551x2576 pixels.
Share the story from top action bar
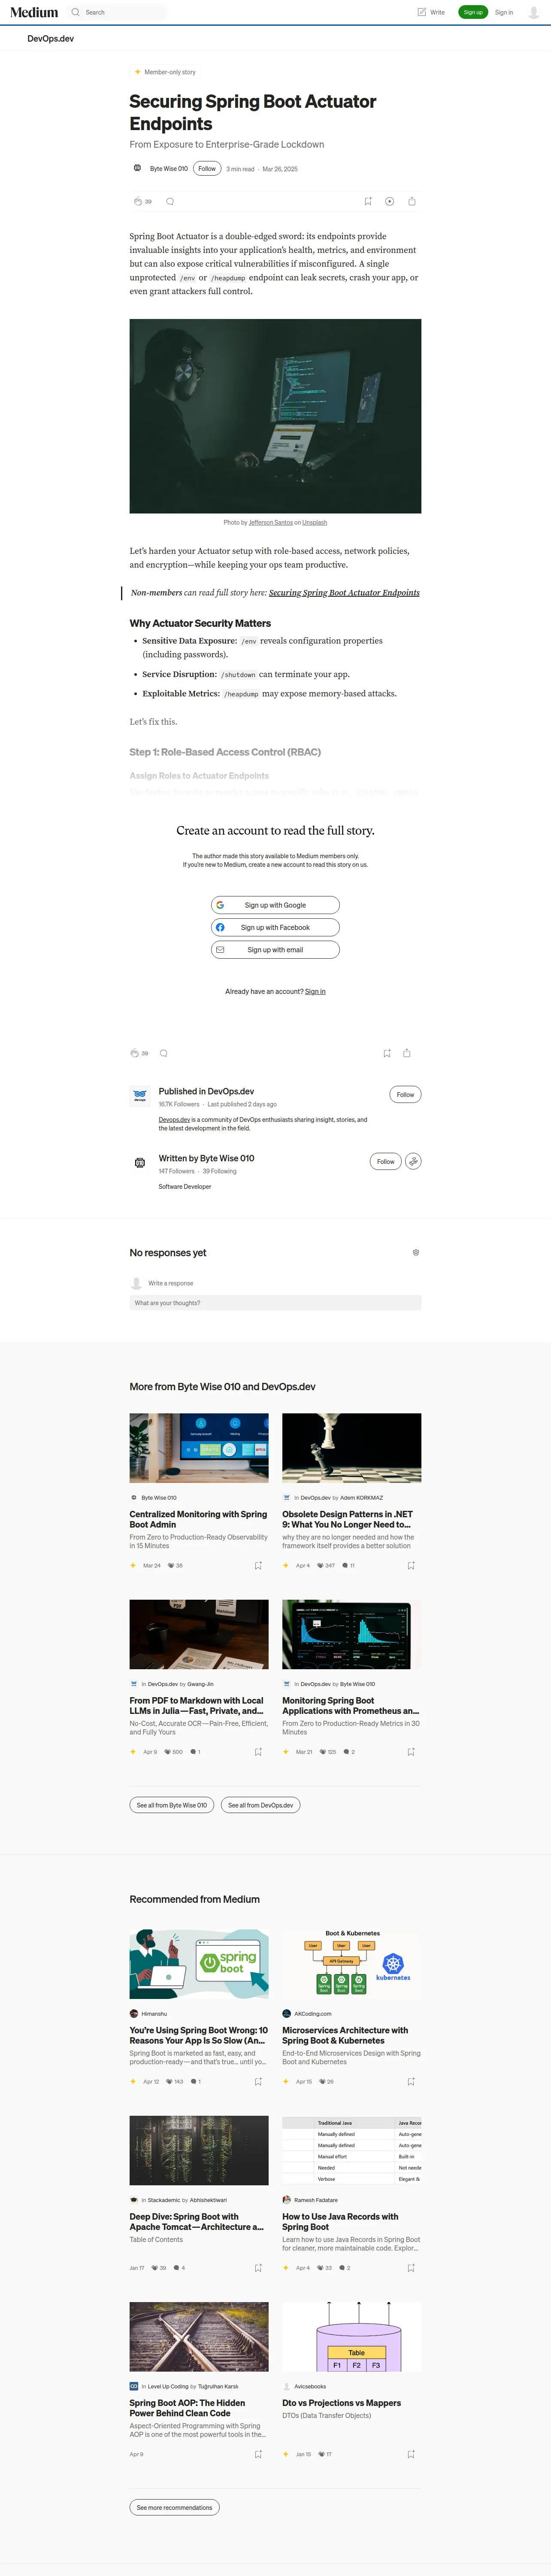click(412, 201)
